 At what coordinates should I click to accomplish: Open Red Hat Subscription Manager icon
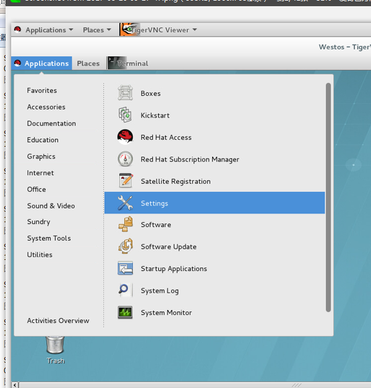(126, 159)
